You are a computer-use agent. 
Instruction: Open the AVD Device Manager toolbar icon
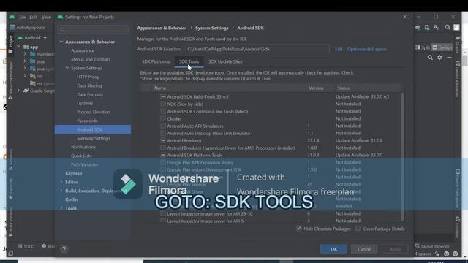pyautogui.click(x=427, y=28)
